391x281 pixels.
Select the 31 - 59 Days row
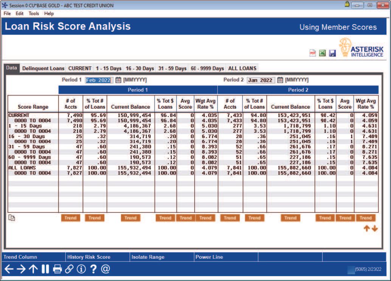coord(193,147)
